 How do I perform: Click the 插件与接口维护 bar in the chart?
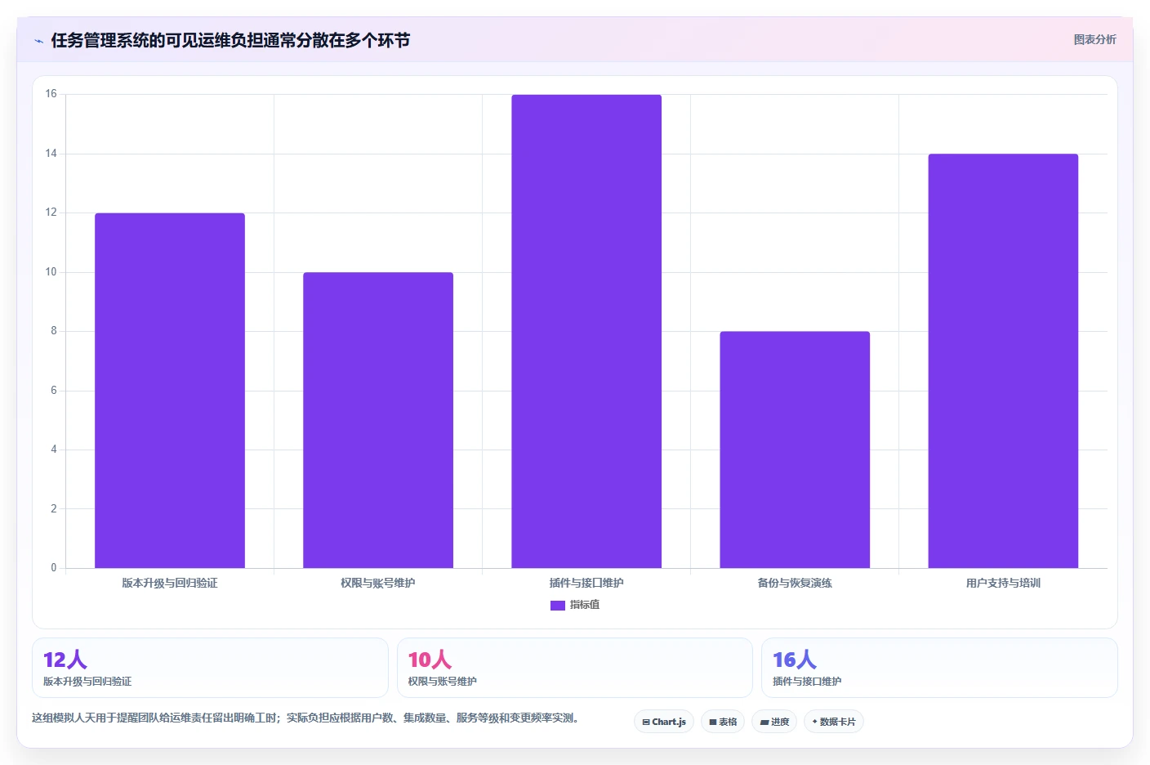(x=586, y=331)
